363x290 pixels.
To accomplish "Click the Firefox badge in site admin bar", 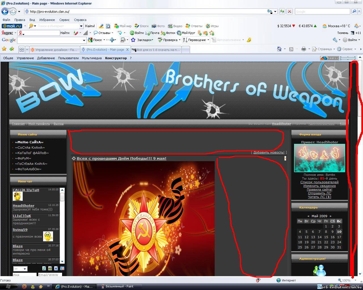I will (x=330, y=58).
